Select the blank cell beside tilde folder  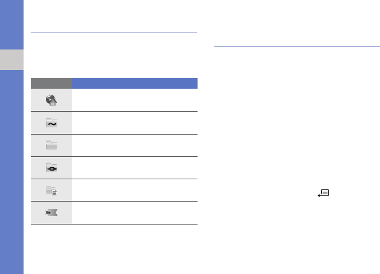pyautogui.click(x=134, y=123)
